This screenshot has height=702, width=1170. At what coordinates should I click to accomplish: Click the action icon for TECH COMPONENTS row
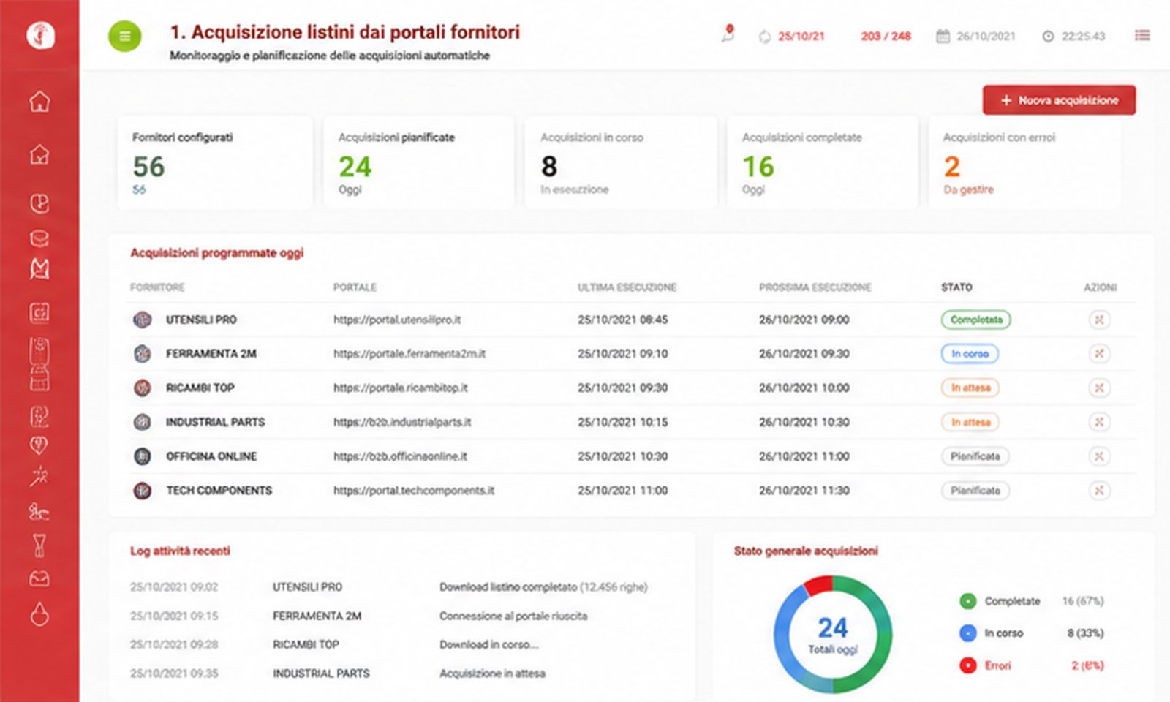point(1098,491)
